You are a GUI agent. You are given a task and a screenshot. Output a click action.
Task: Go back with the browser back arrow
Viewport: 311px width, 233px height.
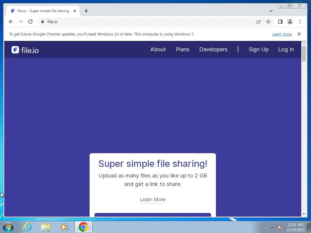pos(11,22)
